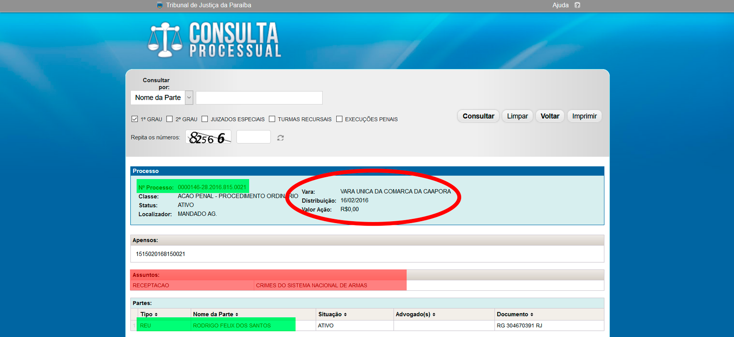Image resolution: width=734 pixels, height=337 pixels.
Task: Open the Nome da Parte dropdown
Action: coord(189,98)
